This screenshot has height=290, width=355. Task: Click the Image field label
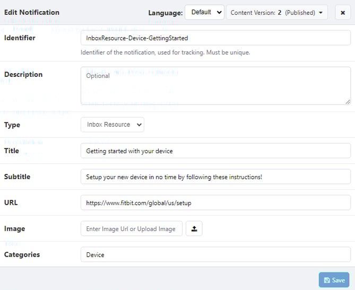(14, 229)
